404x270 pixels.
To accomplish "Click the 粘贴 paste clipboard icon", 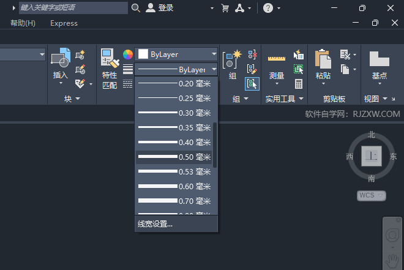I will click(323, 59).
